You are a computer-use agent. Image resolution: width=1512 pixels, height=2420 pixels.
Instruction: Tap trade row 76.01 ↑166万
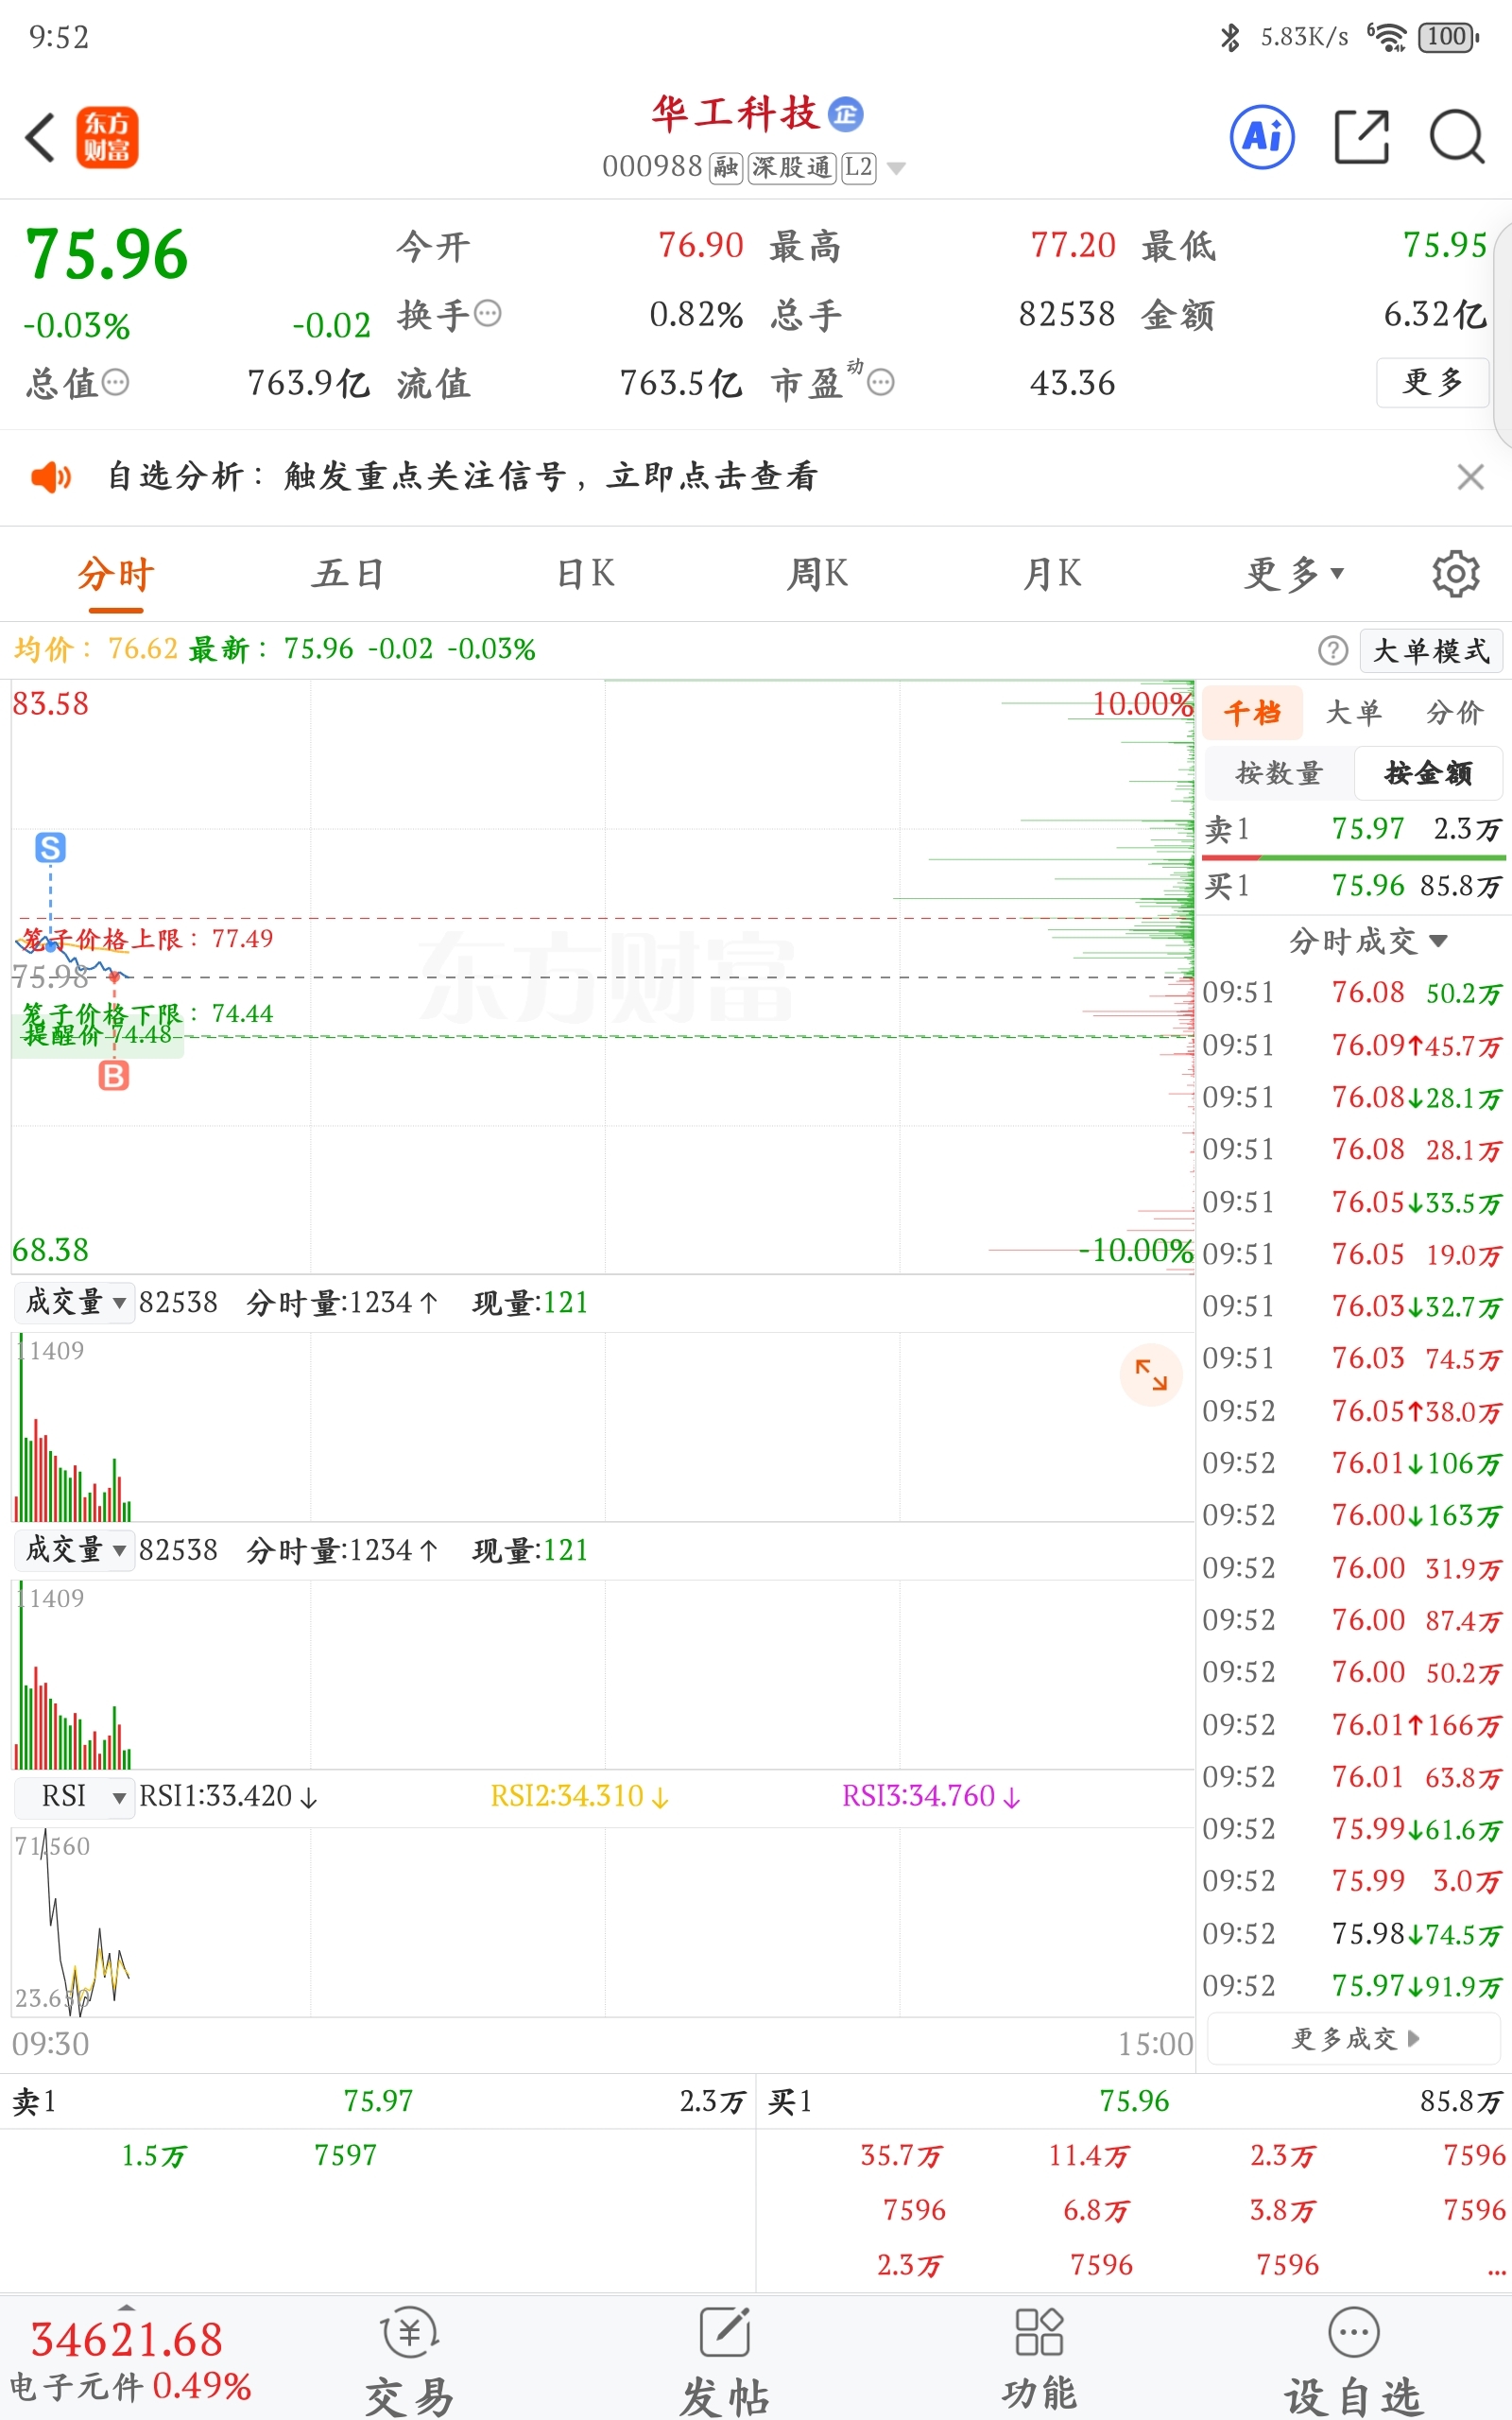[x=1353, y=1725]
